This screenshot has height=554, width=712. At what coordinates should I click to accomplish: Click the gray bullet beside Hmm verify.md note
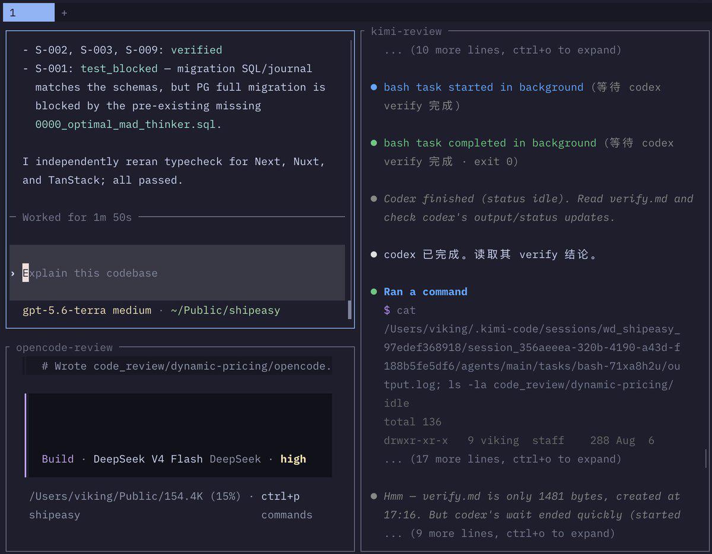coord(374,496)
